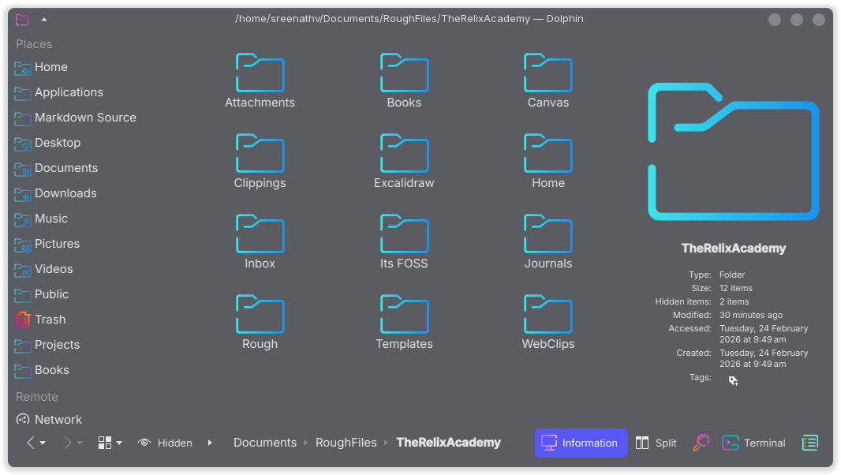Open the Inbox folder
The height and width of the screenshot is (475, 841).
pos(260,241)
